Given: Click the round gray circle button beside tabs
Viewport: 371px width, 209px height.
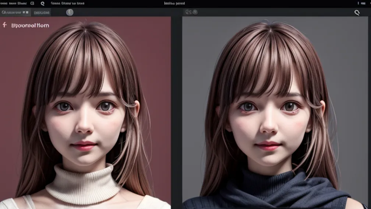Looking at the screenshot, I should 70,13.
